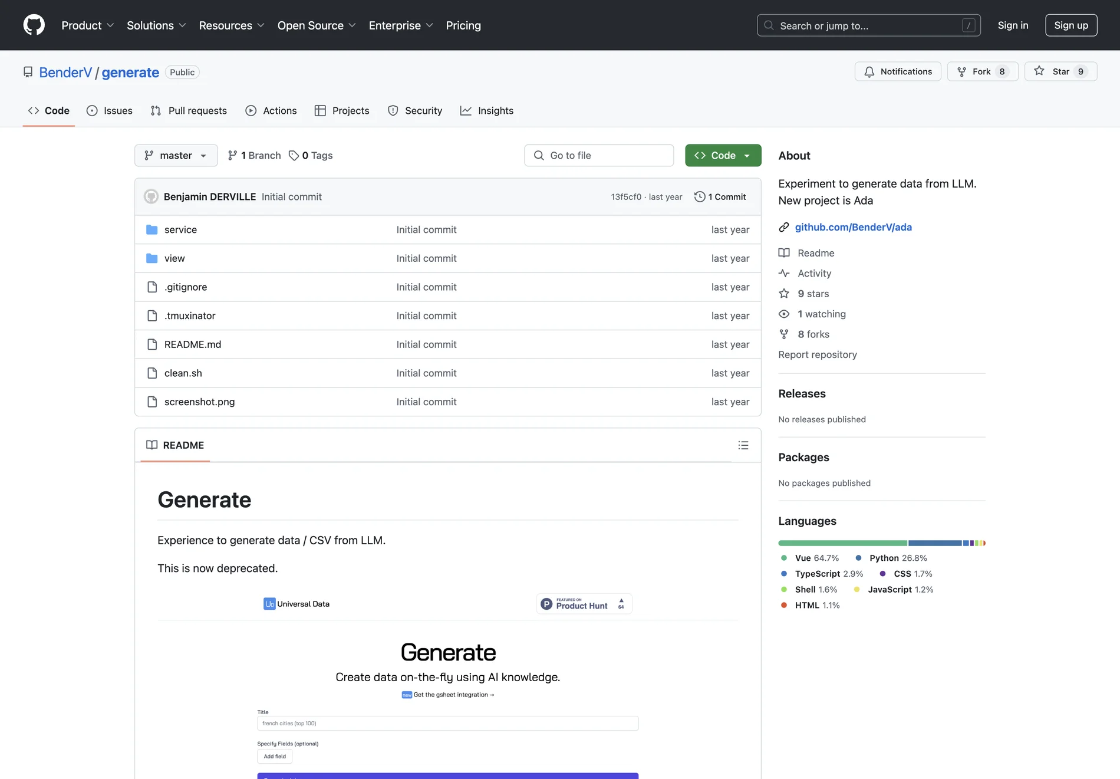Open the master branch dropdown

(176, 156)
